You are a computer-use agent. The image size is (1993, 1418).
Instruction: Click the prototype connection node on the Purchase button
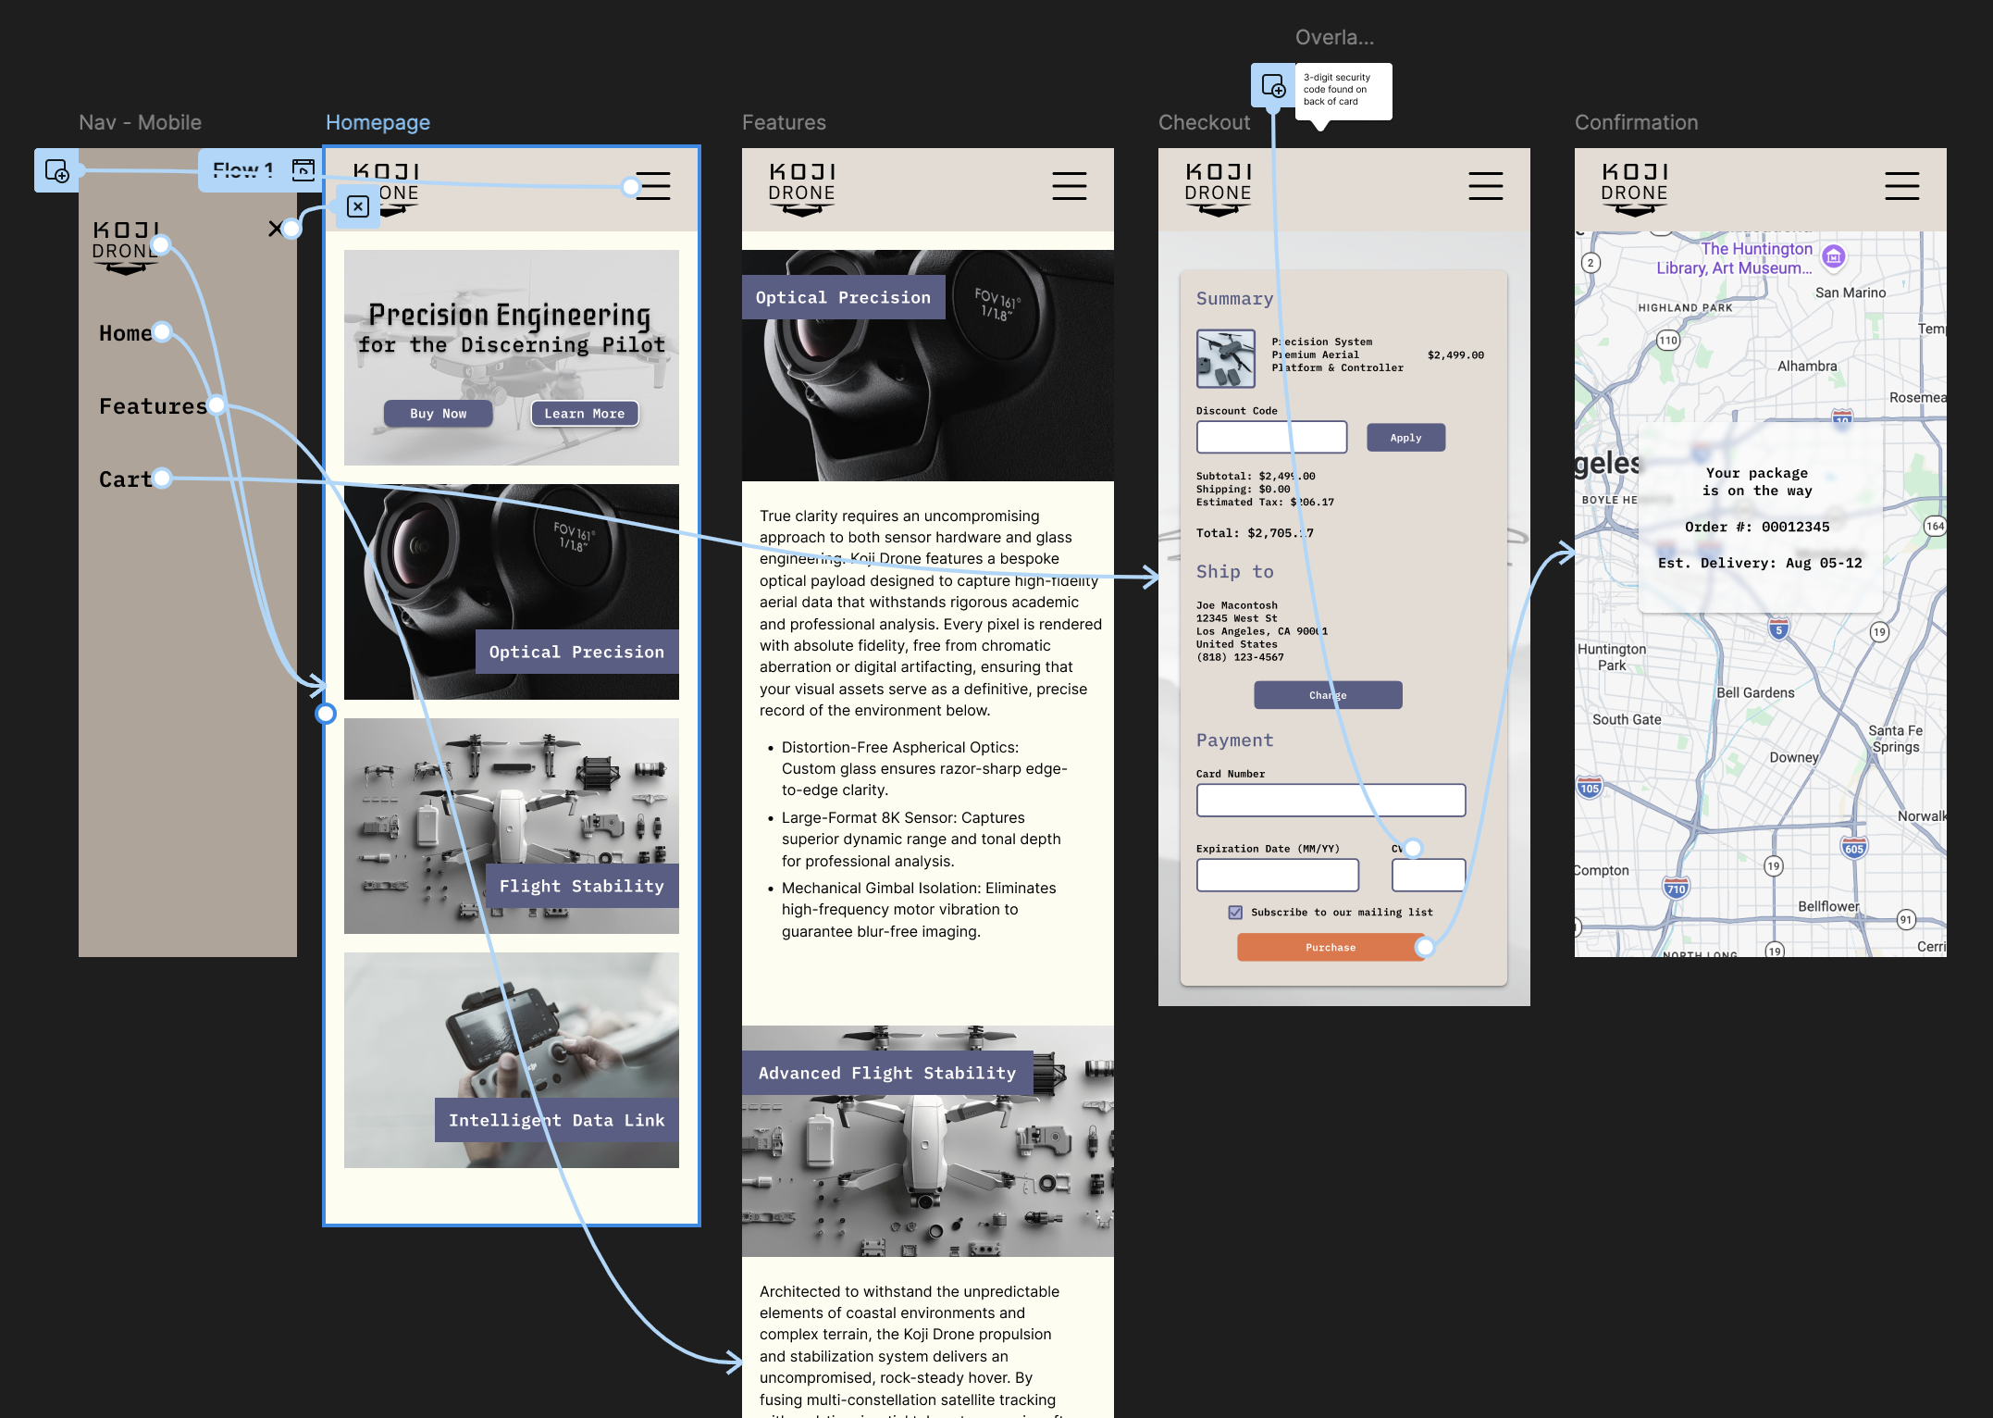1425,947
